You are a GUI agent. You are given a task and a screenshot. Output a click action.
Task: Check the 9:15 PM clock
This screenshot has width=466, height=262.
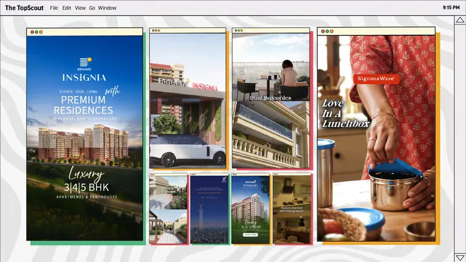pyautogui.click(x=451, y=7)
